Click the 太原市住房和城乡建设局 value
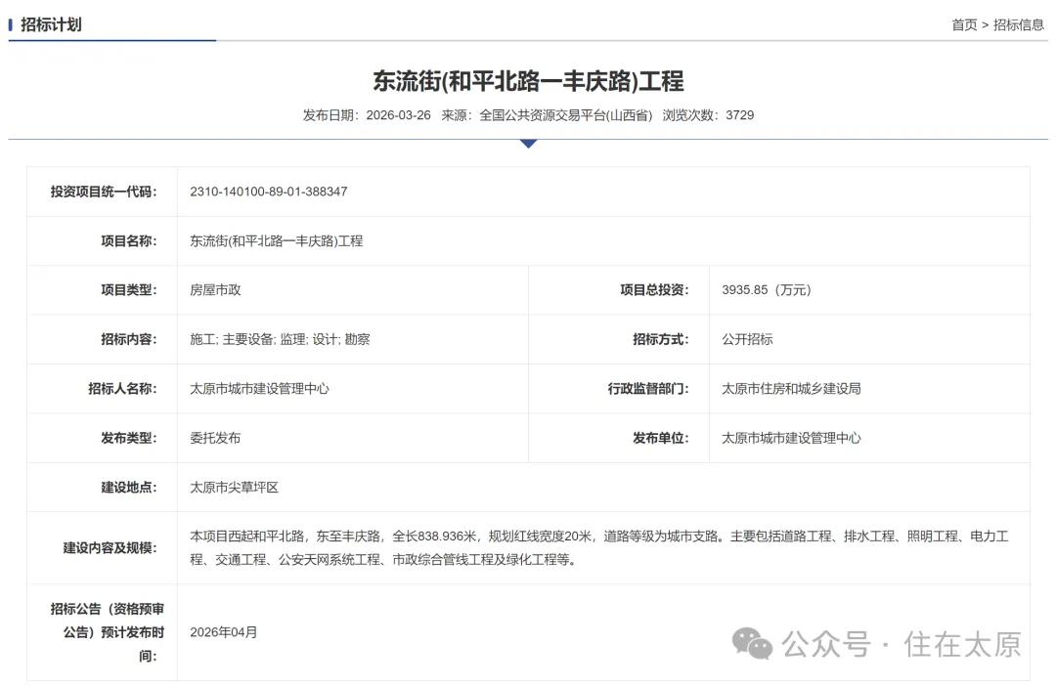Viewport: 1056px width, 687px height. point(791,388)
